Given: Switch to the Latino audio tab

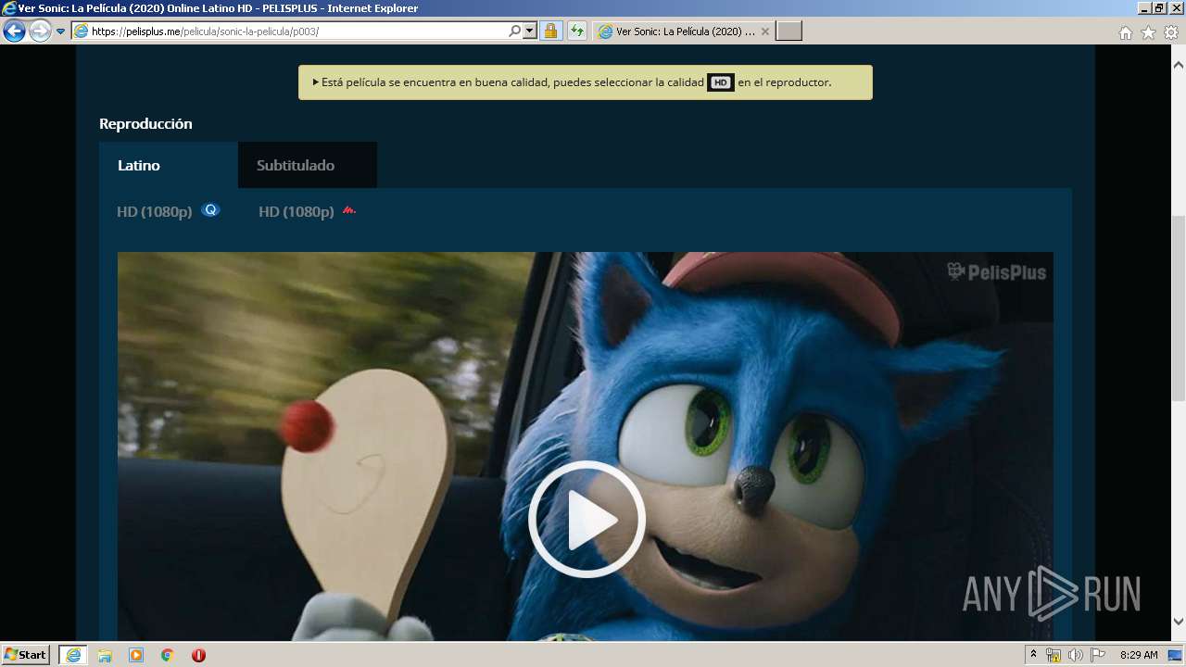Looking at the screenshot, I should click(x=169, y=165).
